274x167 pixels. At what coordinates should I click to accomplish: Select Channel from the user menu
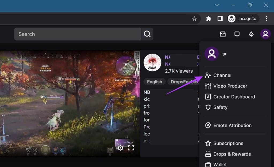[222, 75]
